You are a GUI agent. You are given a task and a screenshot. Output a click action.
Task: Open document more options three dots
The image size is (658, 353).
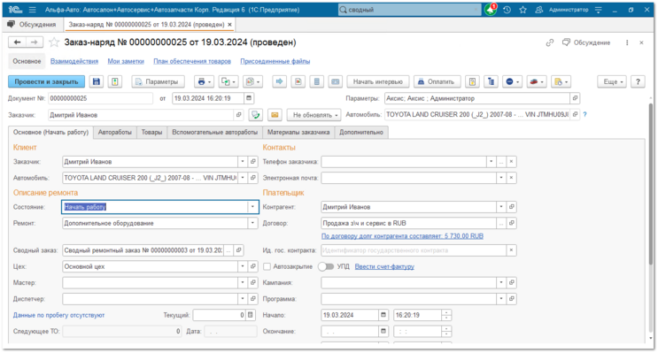click(x=627, y=42)
